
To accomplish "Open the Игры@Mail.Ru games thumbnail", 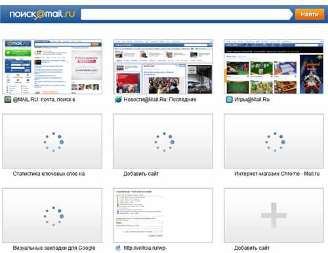I will tap(274, 67).
